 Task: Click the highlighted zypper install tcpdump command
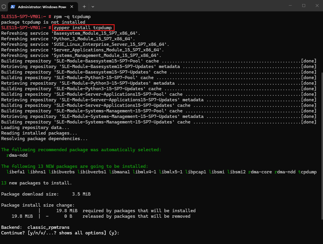83,28
